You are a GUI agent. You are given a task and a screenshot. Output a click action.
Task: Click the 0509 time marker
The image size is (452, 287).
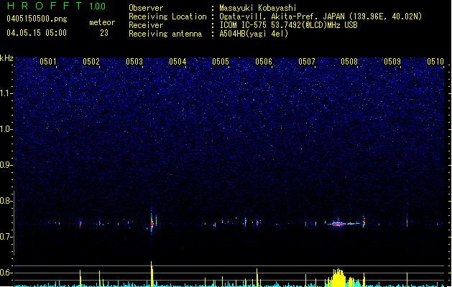click(392, 62)
